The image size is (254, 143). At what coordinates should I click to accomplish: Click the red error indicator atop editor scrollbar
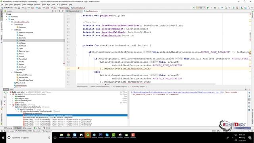(250, 14)
